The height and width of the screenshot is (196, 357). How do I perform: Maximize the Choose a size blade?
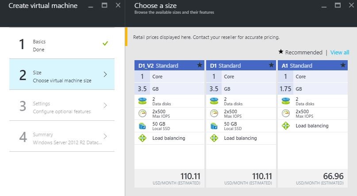(x=338, y=5)
